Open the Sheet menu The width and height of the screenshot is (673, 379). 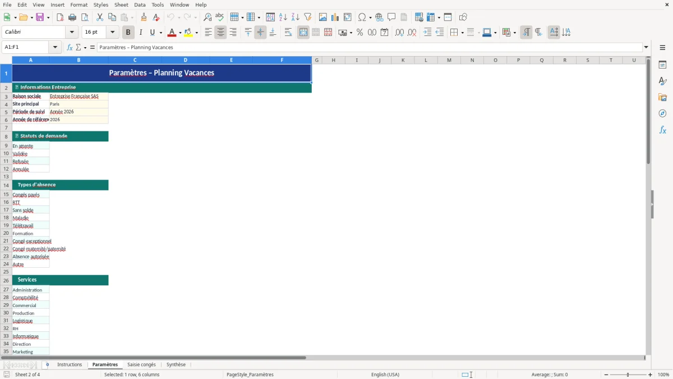[121, 4]
